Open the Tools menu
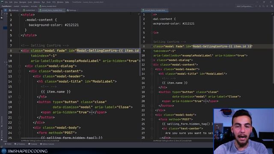Image resolution: width=274 pixels, height=154 pixels. [48, 2]
